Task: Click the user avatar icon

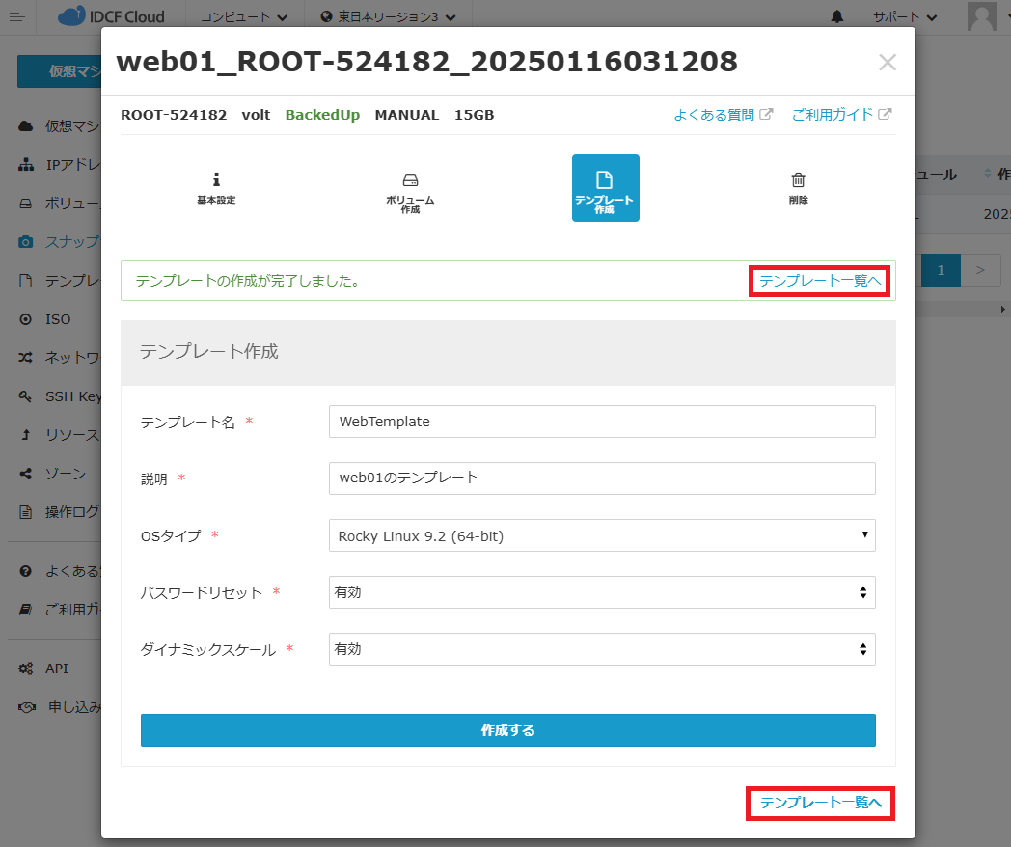Action: click(982, 16)
